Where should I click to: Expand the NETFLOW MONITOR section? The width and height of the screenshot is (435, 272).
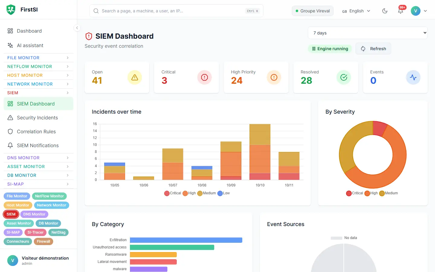tap(38, 66)
